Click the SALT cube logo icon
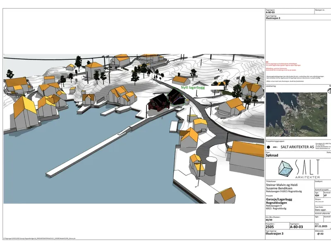This screenshot has width=331, height=248. [285, 168]
